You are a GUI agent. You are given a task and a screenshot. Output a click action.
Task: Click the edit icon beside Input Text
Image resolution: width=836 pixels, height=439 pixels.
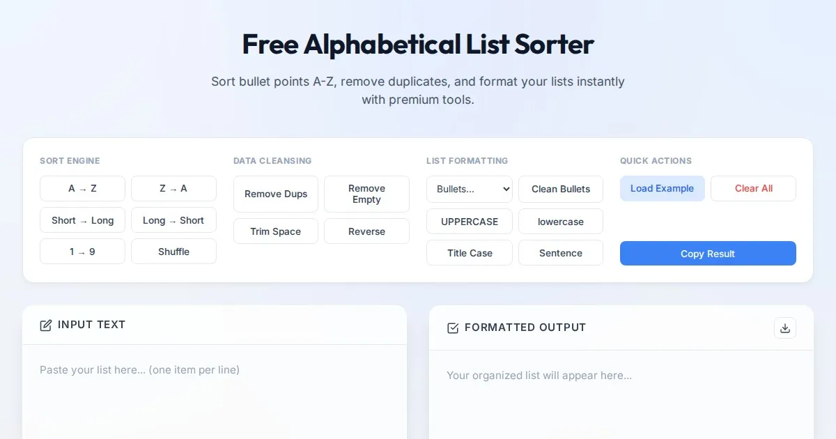pos(46,325)
